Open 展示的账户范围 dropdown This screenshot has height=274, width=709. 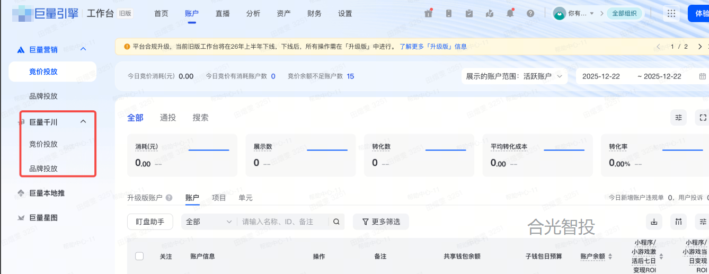[x=515, y=76]
